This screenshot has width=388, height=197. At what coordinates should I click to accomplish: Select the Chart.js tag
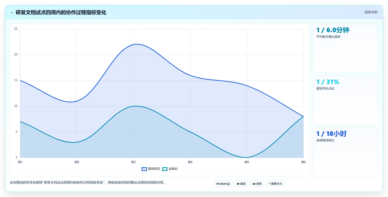tap(223, 184)
